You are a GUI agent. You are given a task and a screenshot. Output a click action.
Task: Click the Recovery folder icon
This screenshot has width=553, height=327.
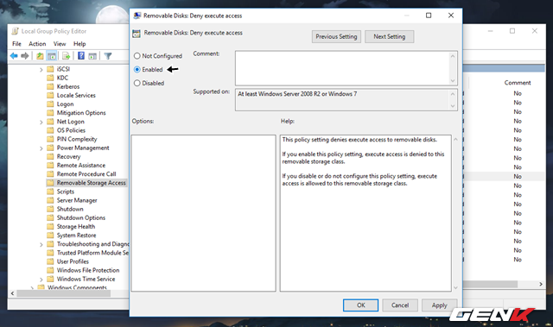coord(50,157)
